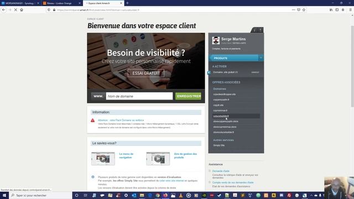The height and width of the screenshot is (199, 354).
Task: Open the Demande d'aide link
Action: tap(221, 171)
